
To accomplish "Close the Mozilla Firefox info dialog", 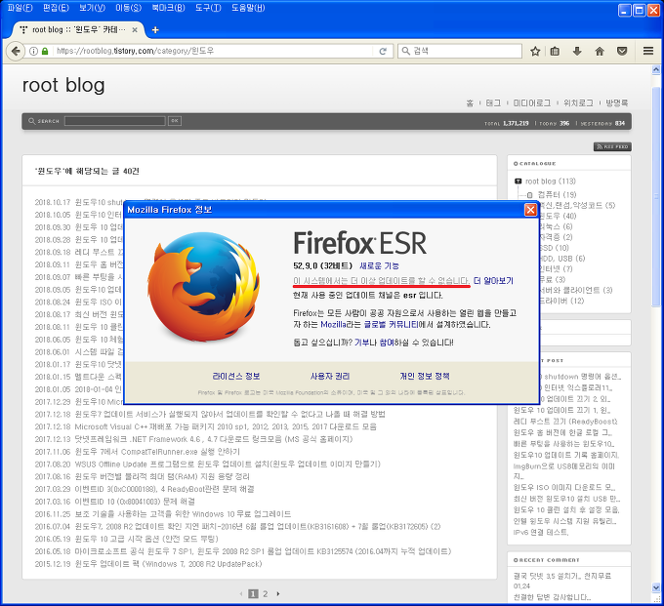I will pos(530,210).
